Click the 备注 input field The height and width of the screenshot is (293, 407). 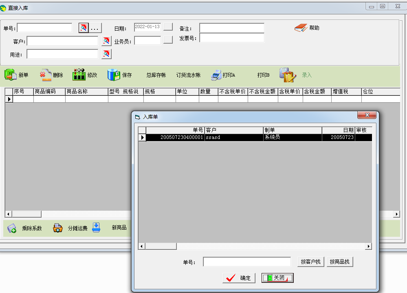[x=232, y=28]
